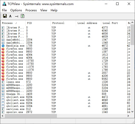Click firefox icon in row with port 4306
The width and height of the screenshot is (135, 124).
[x=3, y=76]
